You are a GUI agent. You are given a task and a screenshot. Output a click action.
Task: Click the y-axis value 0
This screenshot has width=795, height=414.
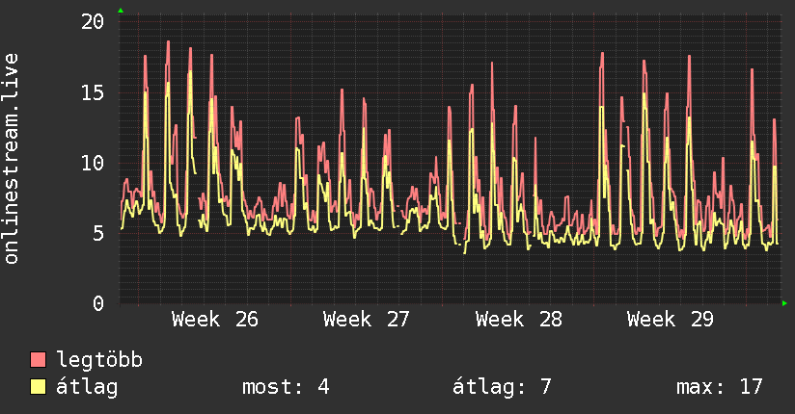pos(98,303)
